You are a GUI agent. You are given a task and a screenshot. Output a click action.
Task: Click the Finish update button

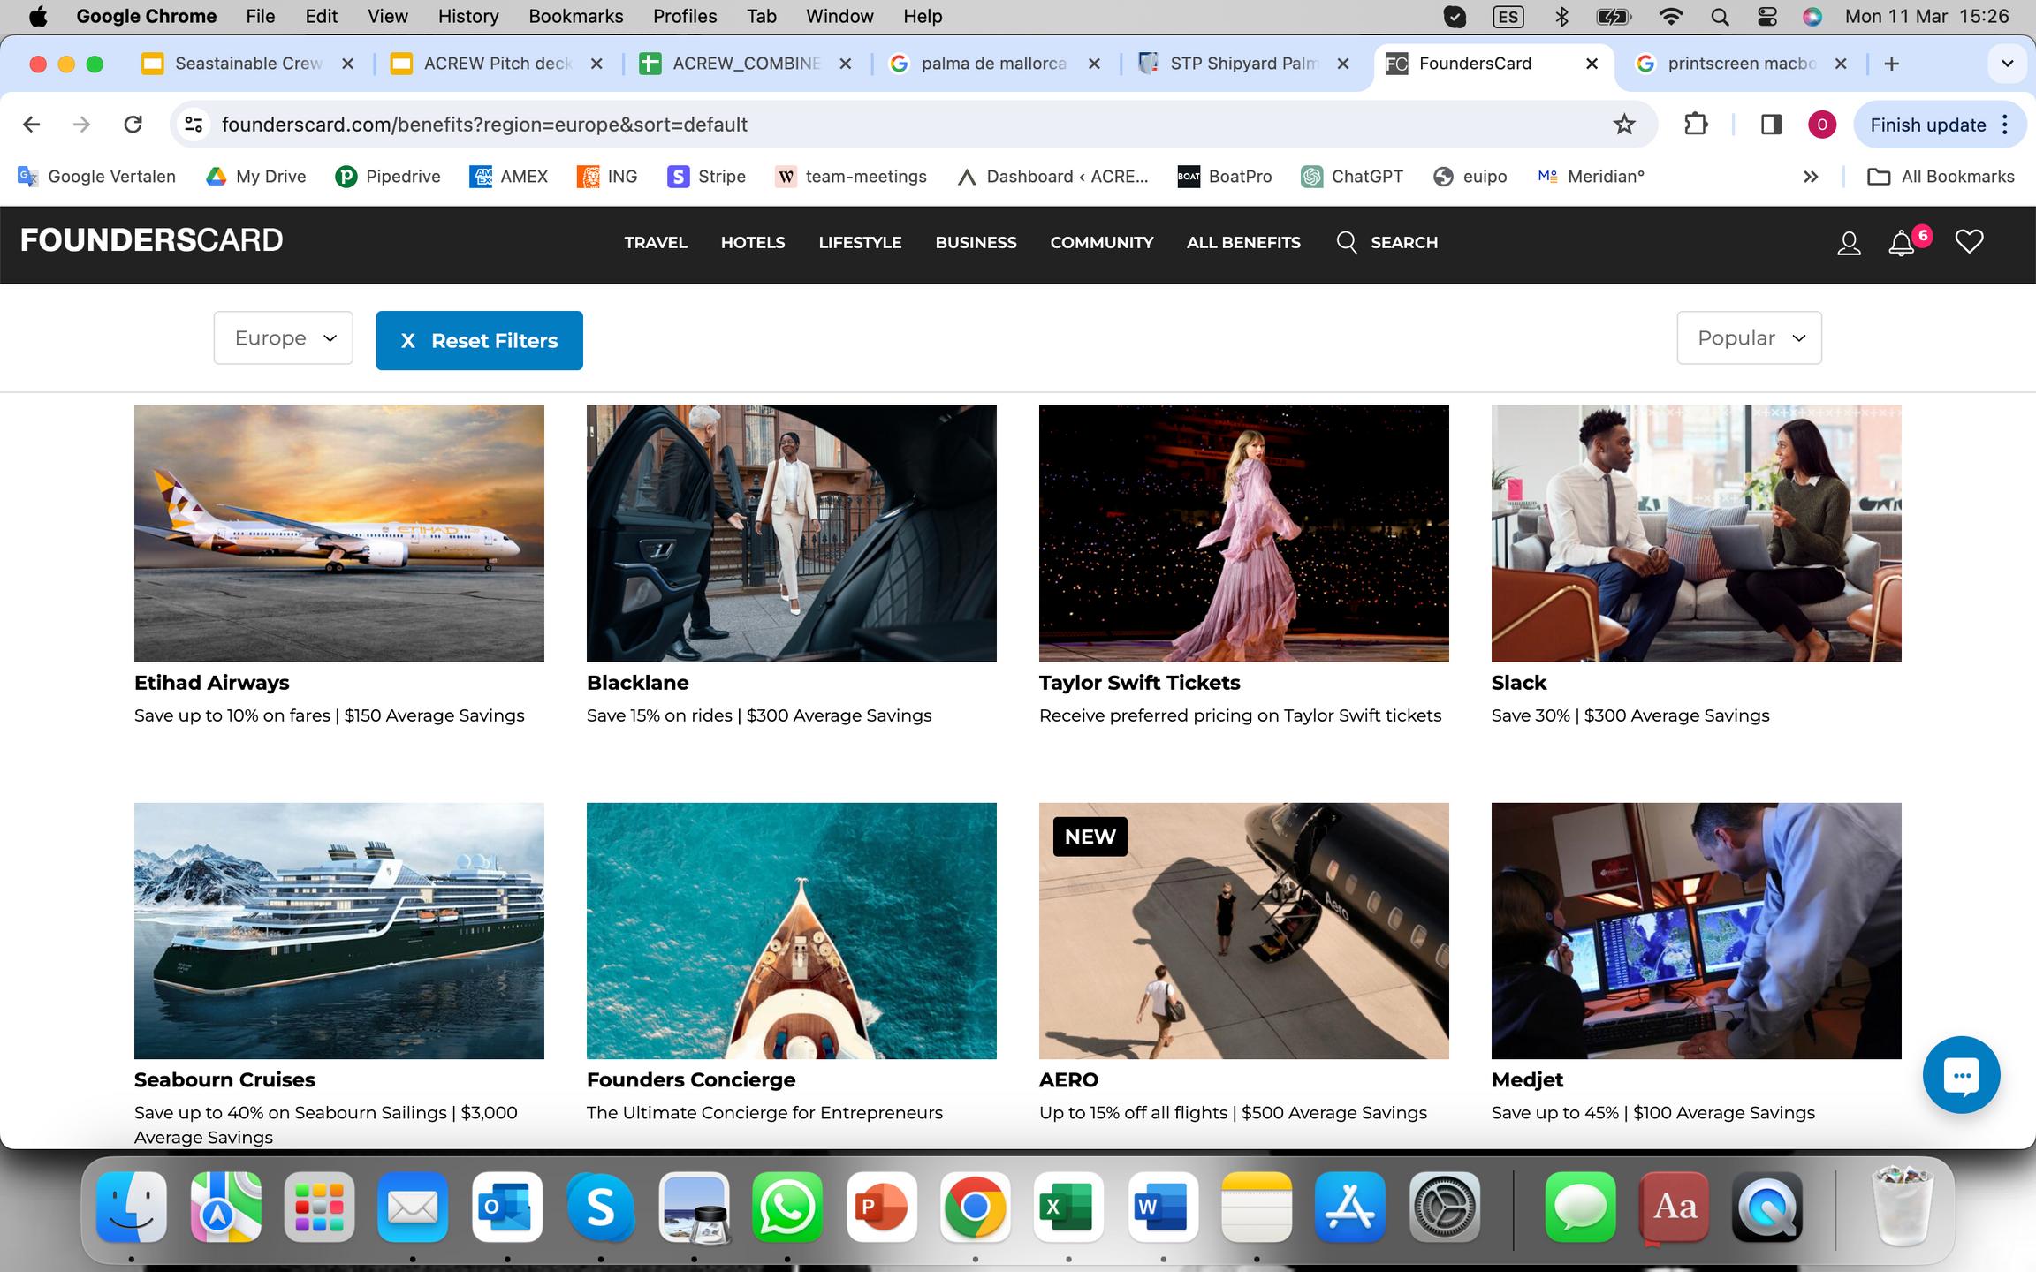coord(1928,125)
